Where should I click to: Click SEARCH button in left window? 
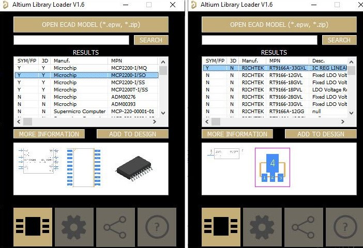(x=151, y=40)
